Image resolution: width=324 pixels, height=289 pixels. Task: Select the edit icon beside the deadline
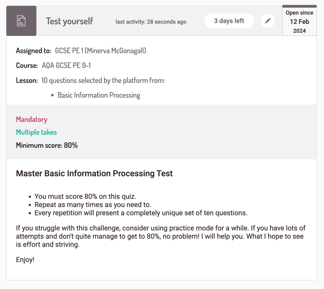(x=268, y=21)
